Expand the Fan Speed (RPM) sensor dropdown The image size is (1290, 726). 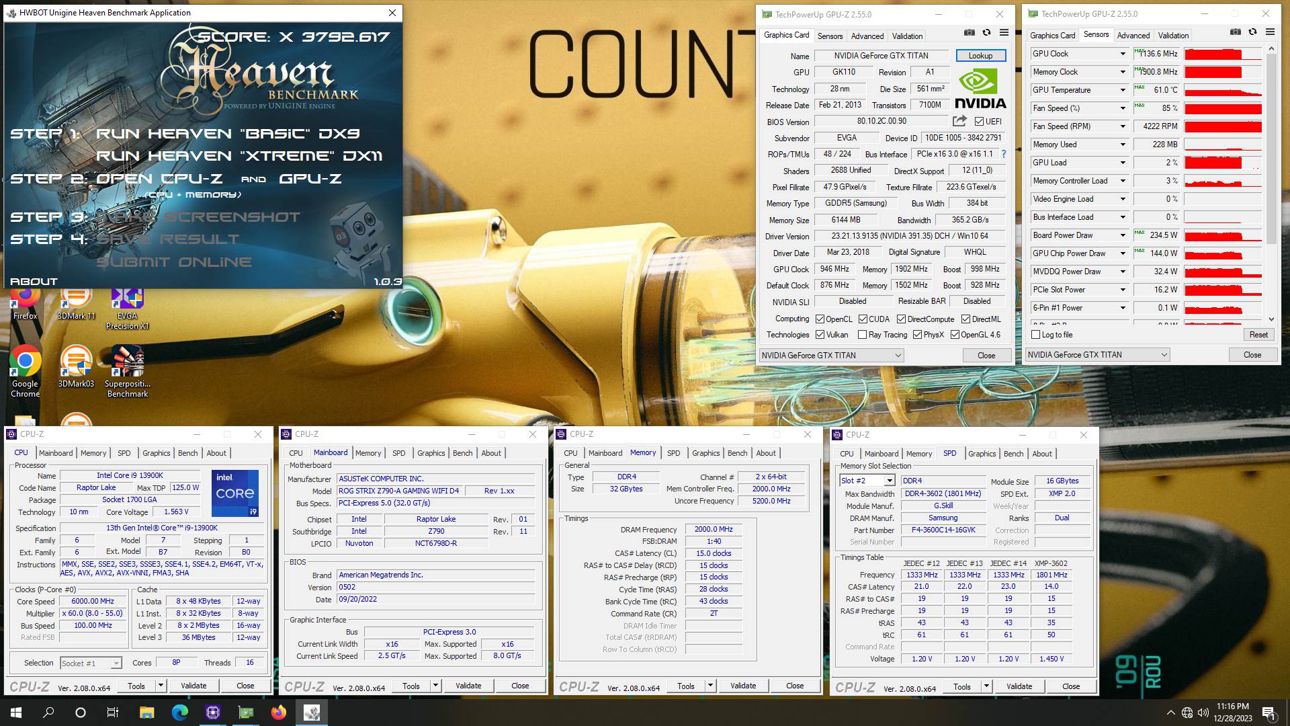pyautogui.click(x=1122, y=126)
